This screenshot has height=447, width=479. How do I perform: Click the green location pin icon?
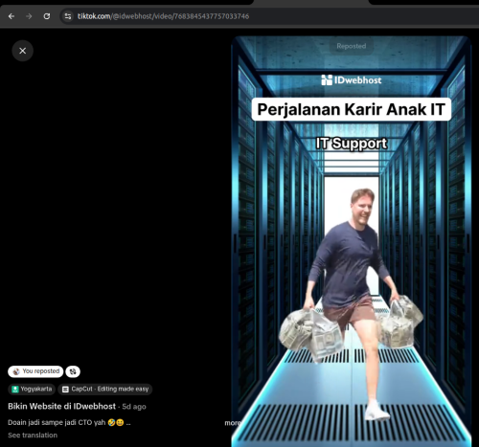tap(15, 390)
